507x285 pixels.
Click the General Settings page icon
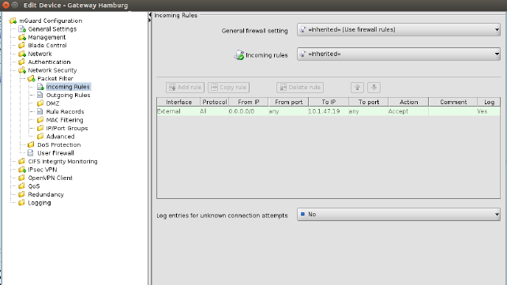[x=22, y=29]
